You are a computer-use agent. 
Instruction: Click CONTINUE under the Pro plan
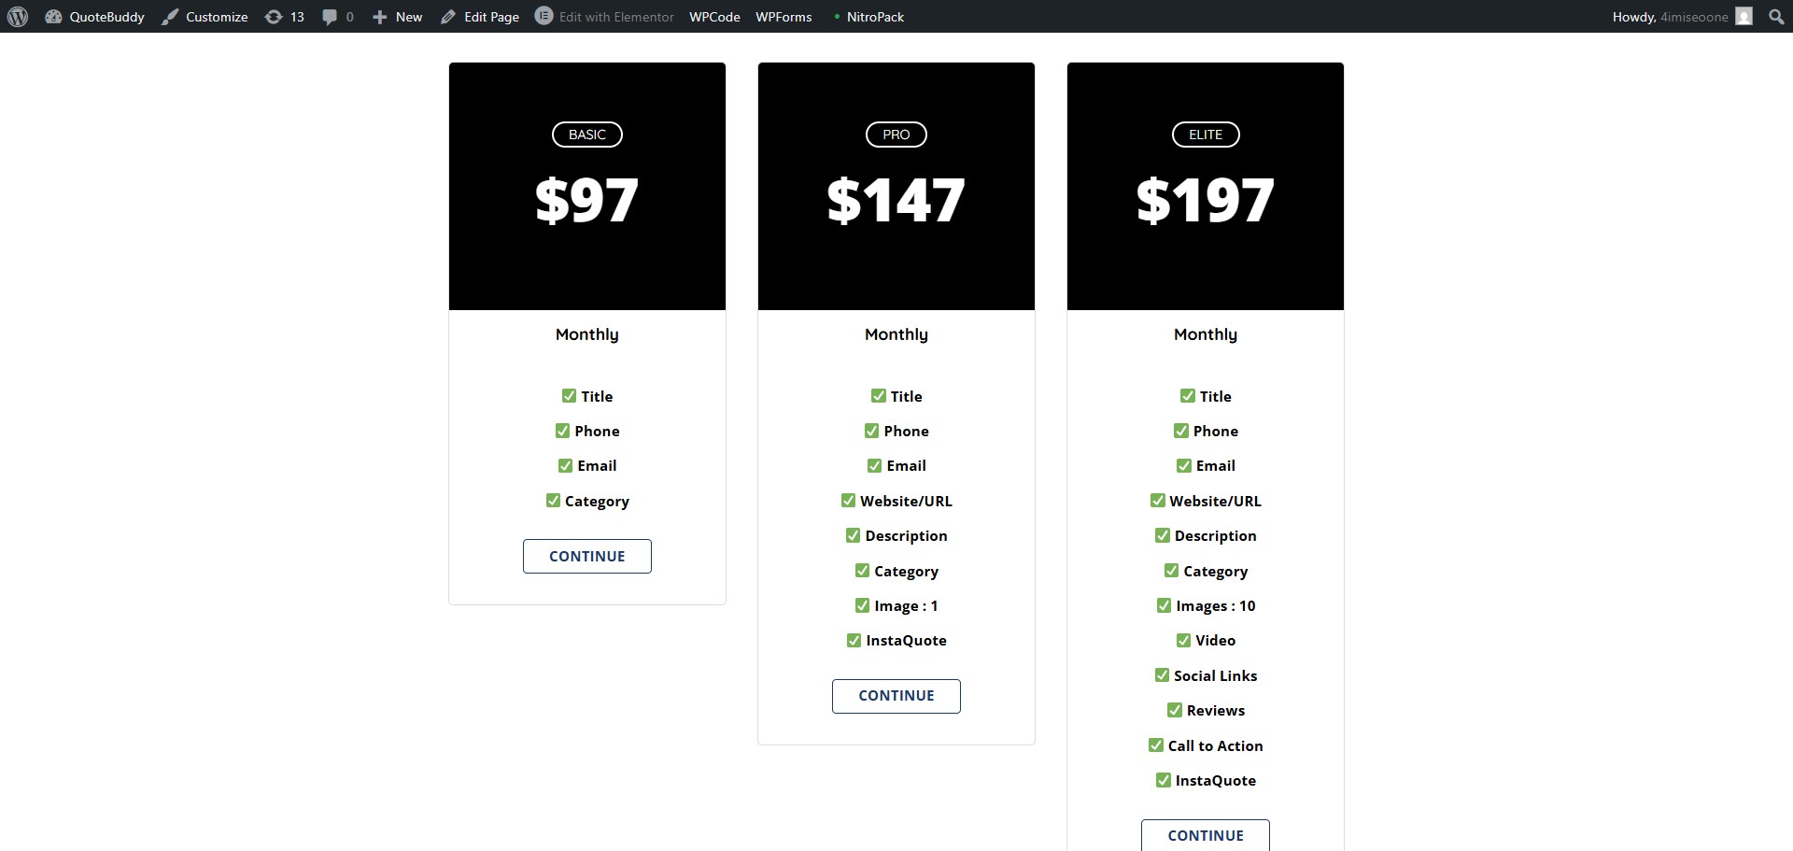(x=896, y=696)
